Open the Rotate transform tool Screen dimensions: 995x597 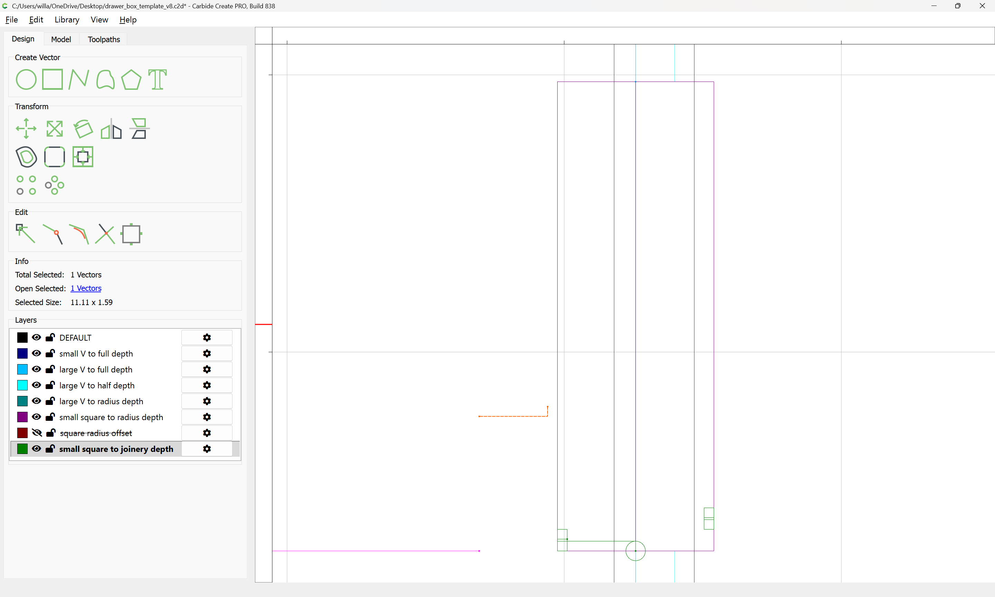click(83, 129)
